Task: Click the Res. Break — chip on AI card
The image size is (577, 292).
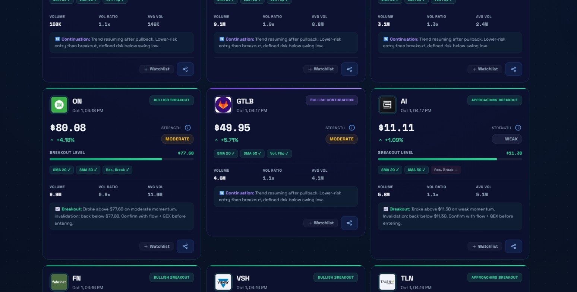Action: [446, 170]
